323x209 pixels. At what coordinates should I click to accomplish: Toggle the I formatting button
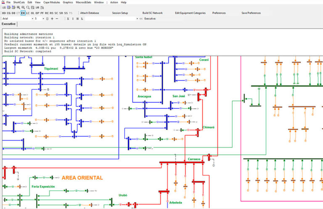click(73, 19)
